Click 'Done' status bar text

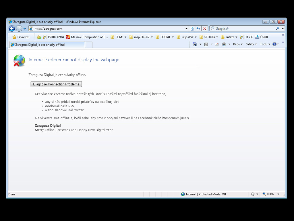pos(12,194)
